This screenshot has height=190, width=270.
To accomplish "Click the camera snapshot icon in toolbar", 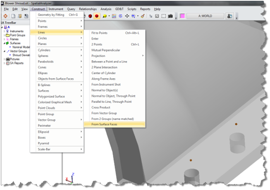I will pyautogui.click(x=170, y=16).
